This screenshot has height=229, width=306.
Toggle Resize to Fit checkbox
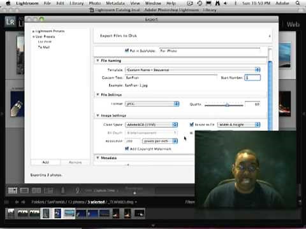191,125
